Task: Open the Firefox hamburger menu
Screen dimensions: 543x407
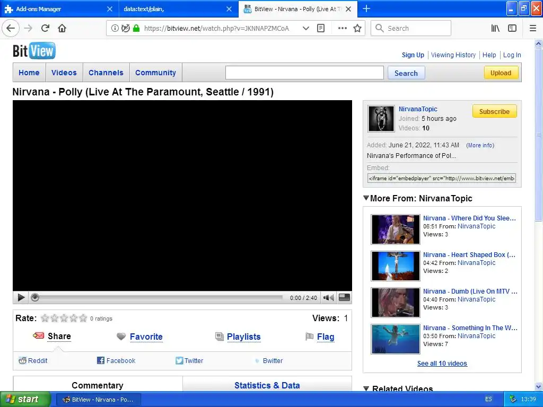Action: [533, 29]
